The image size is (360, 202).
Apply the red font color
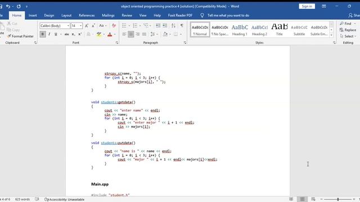110,34
